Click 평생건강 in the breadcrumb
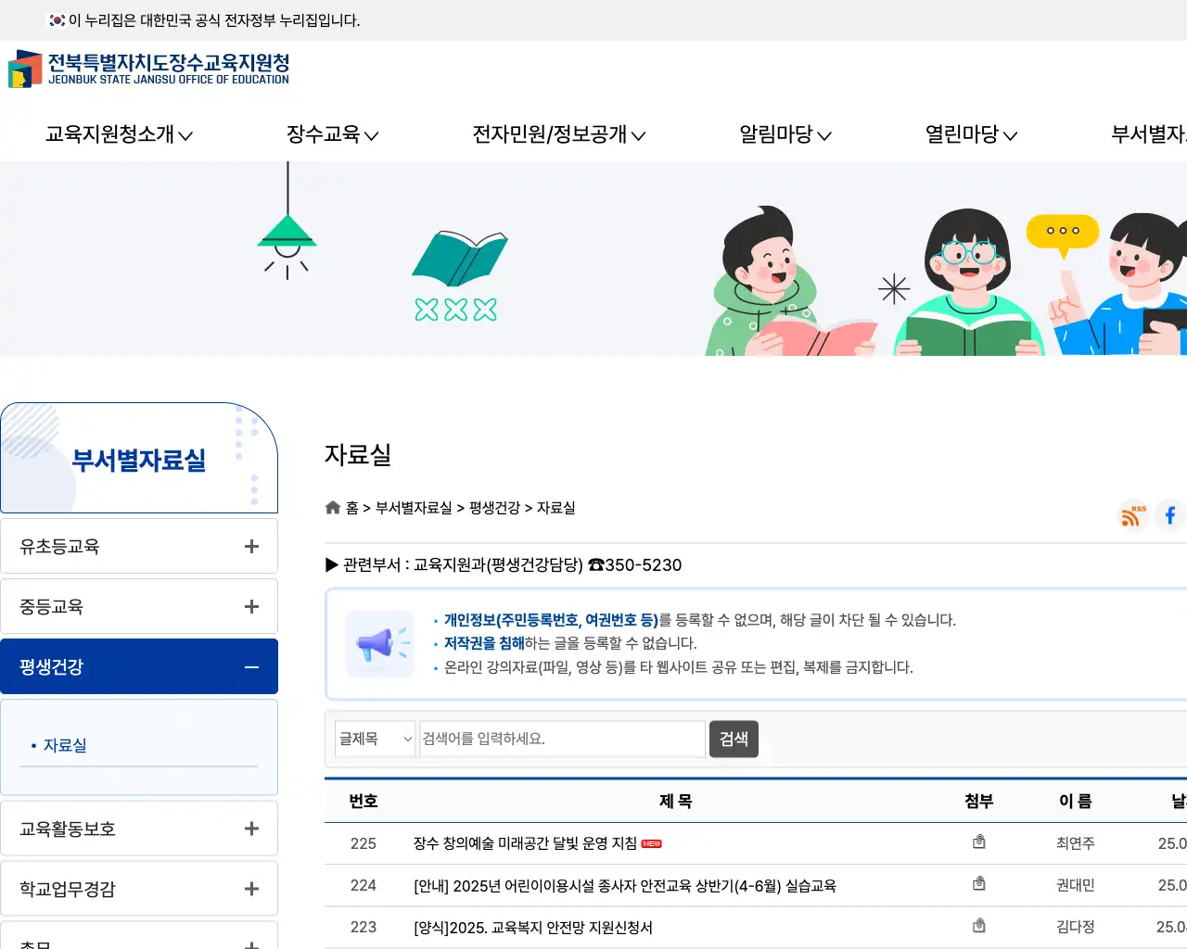 point(494,508)
